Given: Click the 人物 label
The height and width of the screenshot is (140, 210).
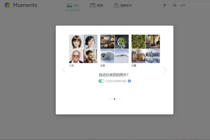Looking at the screenshot, I should point(72,66).
